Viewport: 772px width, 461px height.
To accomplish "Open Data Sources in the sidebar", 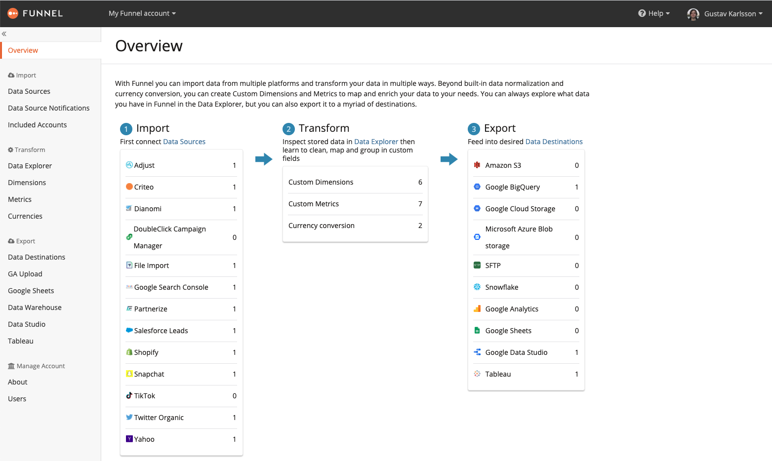I will [x=29, y=91].
